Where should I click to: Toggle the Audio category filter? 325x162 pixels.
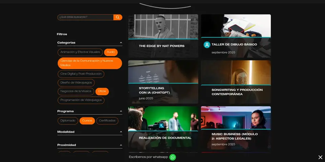111,52
